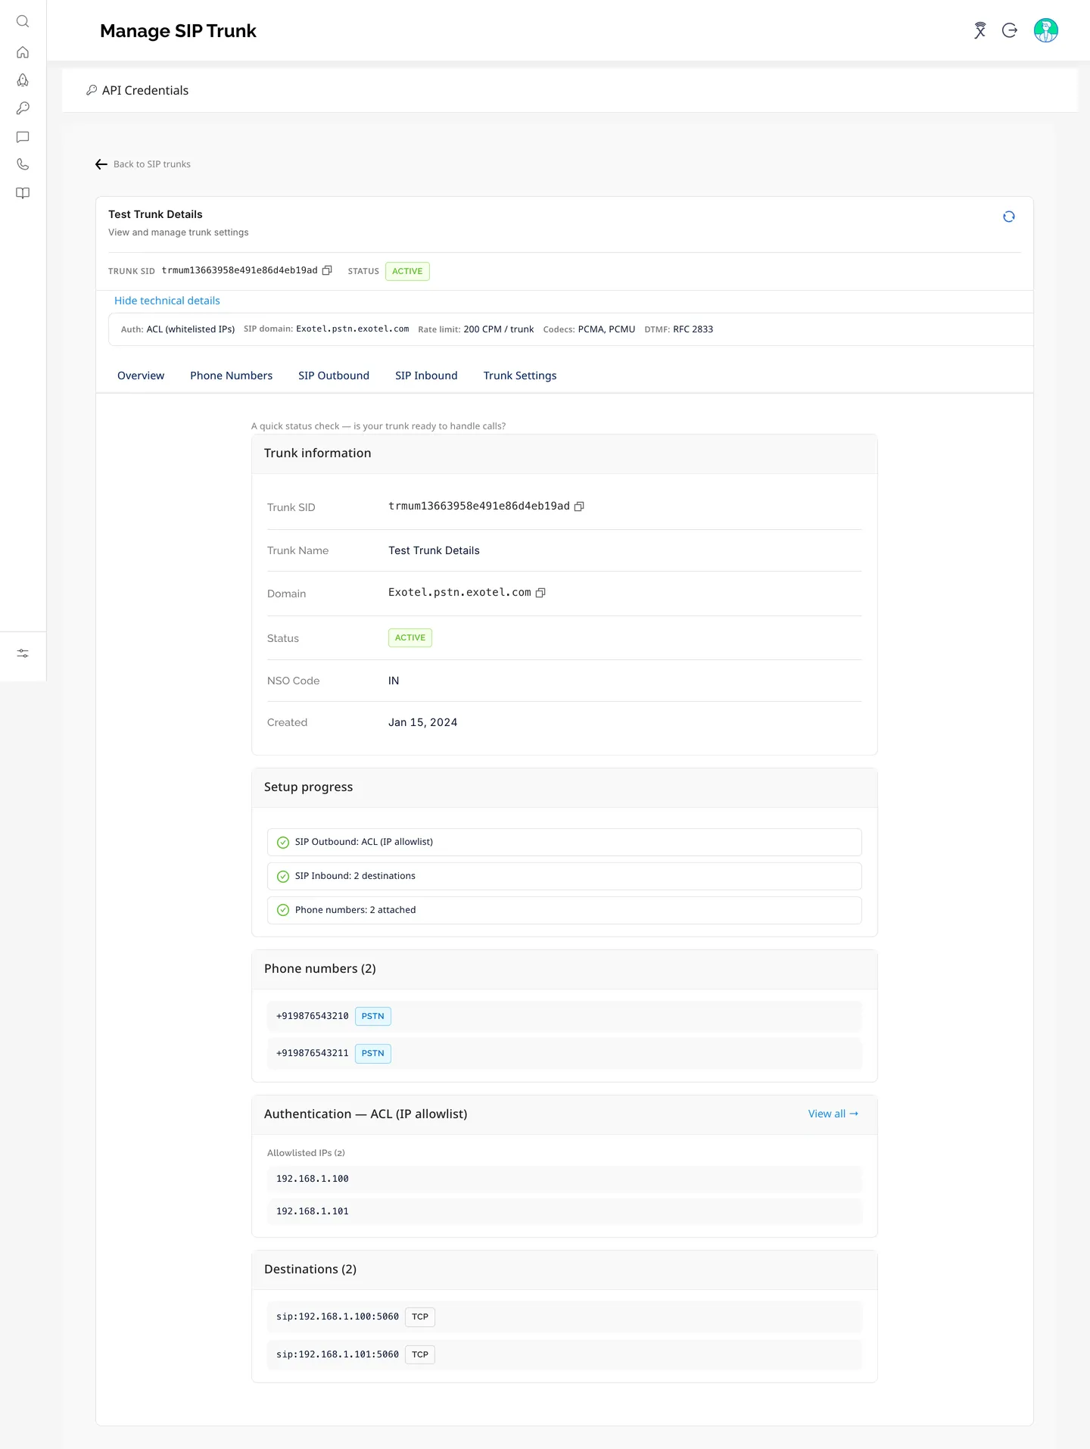Viewport: 1090px width, 1449px height.
Task: Click SIP Inbound: 2 destinations row
Action: (x=564, y=876)
